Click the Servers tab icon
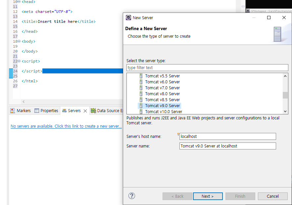Screen dimensions: 292x205 click(64, 111)
